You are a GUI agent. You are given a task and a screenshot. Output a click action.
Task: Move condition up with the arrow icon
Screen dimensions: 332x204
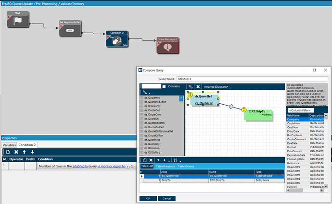pyautogui.click(x=24, y=152)
